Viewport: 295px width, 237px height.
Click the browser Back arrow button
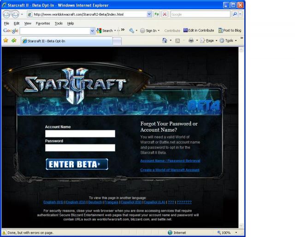pyautogui.click(x=6, y=14)
